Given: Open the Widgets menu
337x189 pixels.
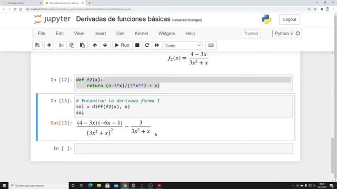Looking at the screenshot, I should pos(166,34).
